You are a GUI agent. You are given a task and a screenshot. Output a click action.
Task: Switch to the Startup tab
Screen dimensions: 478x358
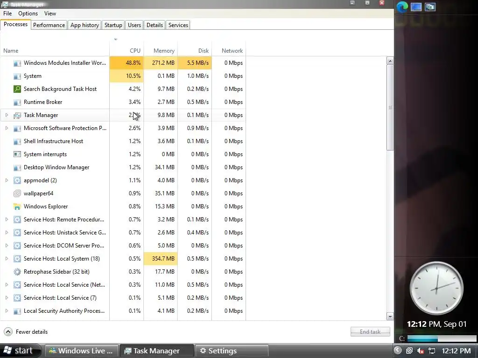(x=113, y=25)
